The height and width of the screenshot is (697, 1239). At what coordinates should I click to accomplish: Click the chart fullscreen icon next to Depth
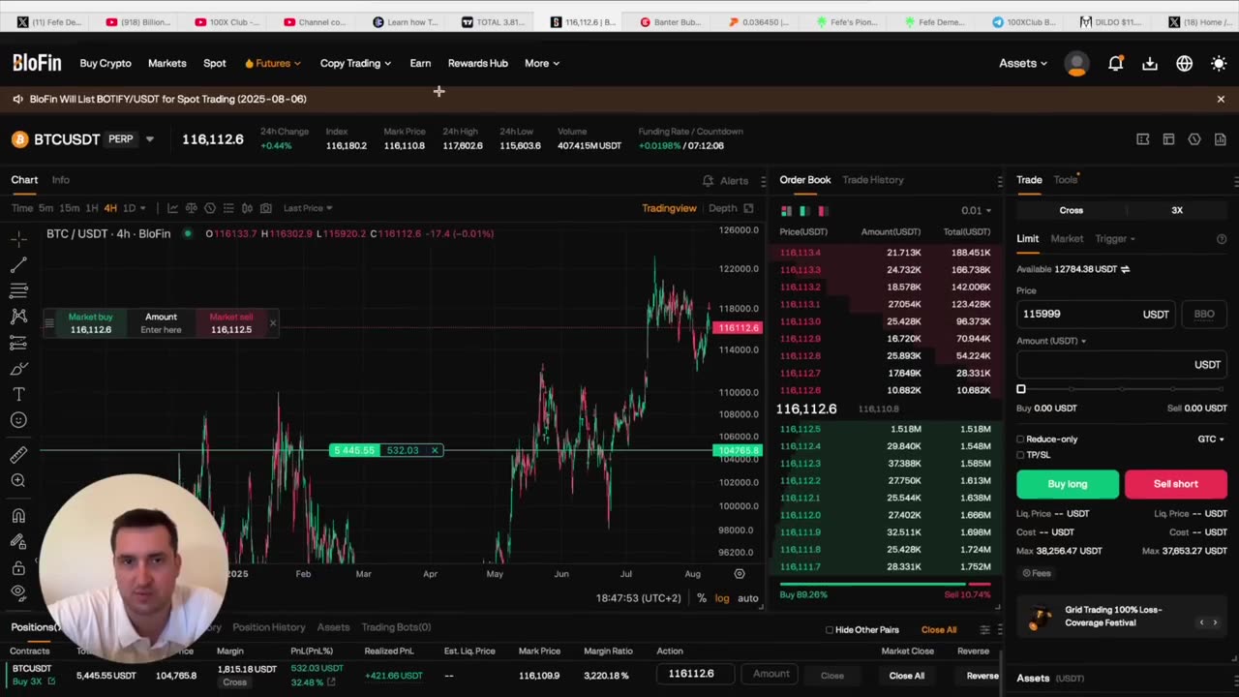748,208
